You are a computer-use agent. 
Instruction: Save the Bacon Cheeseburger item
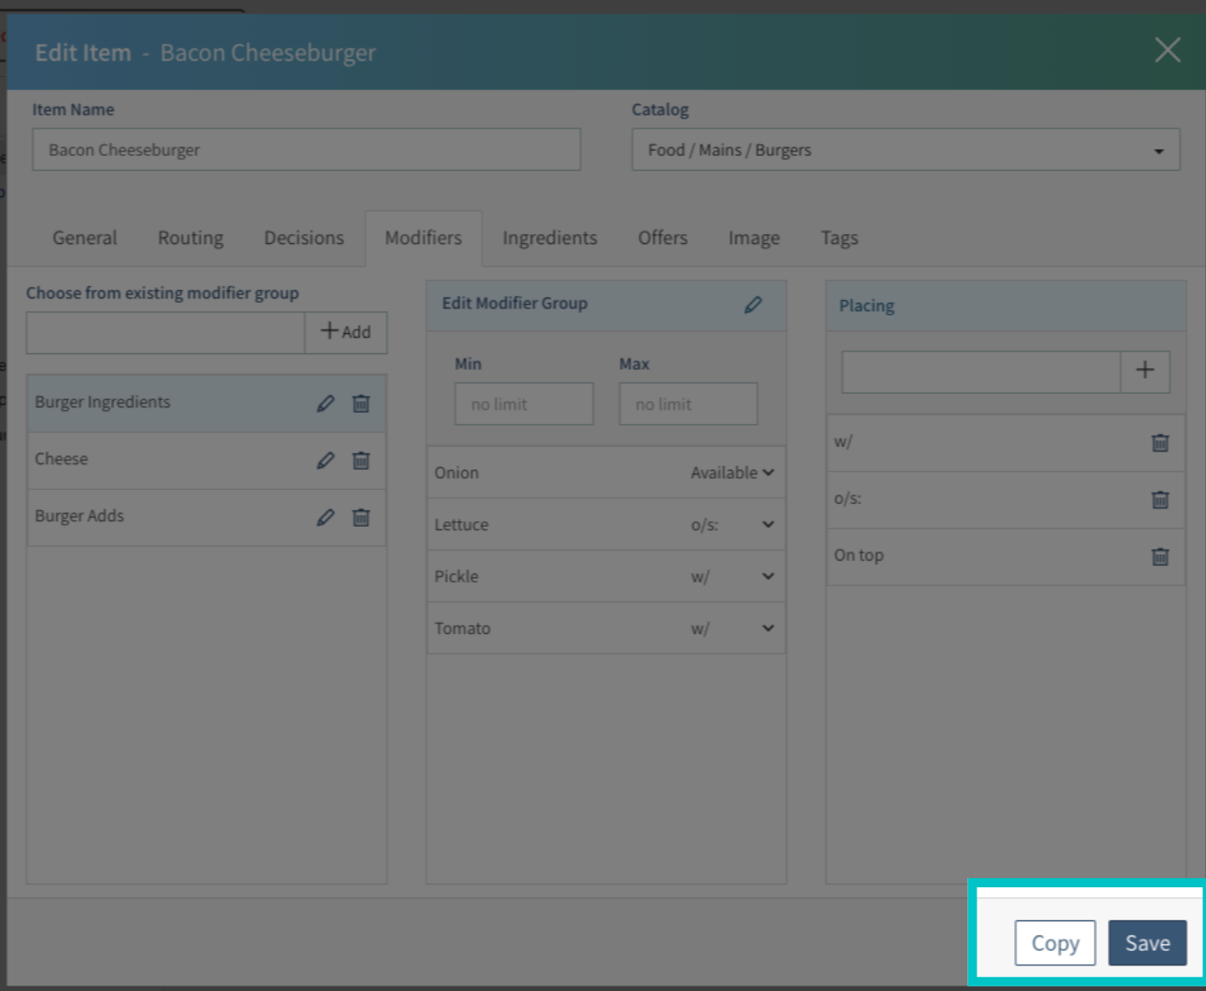click(x=1148, y=942)
